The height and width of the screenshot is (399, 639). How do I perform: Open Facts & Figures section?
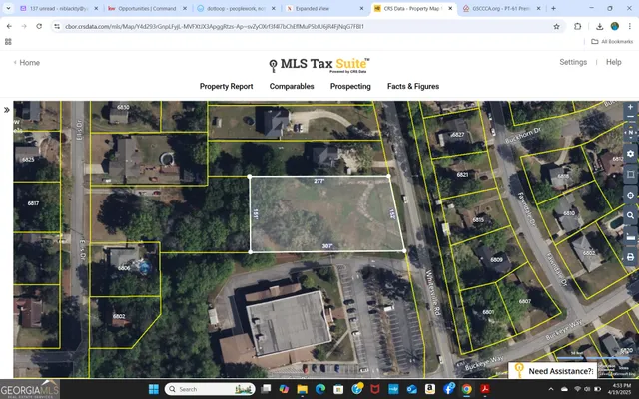[x=413, y=87]
